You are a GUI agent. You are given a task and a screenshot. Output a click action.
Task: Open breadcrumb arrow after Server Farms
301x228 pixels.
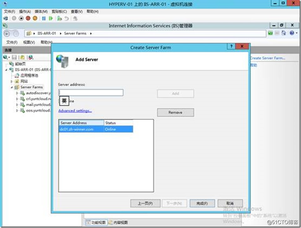click(91, 33)
